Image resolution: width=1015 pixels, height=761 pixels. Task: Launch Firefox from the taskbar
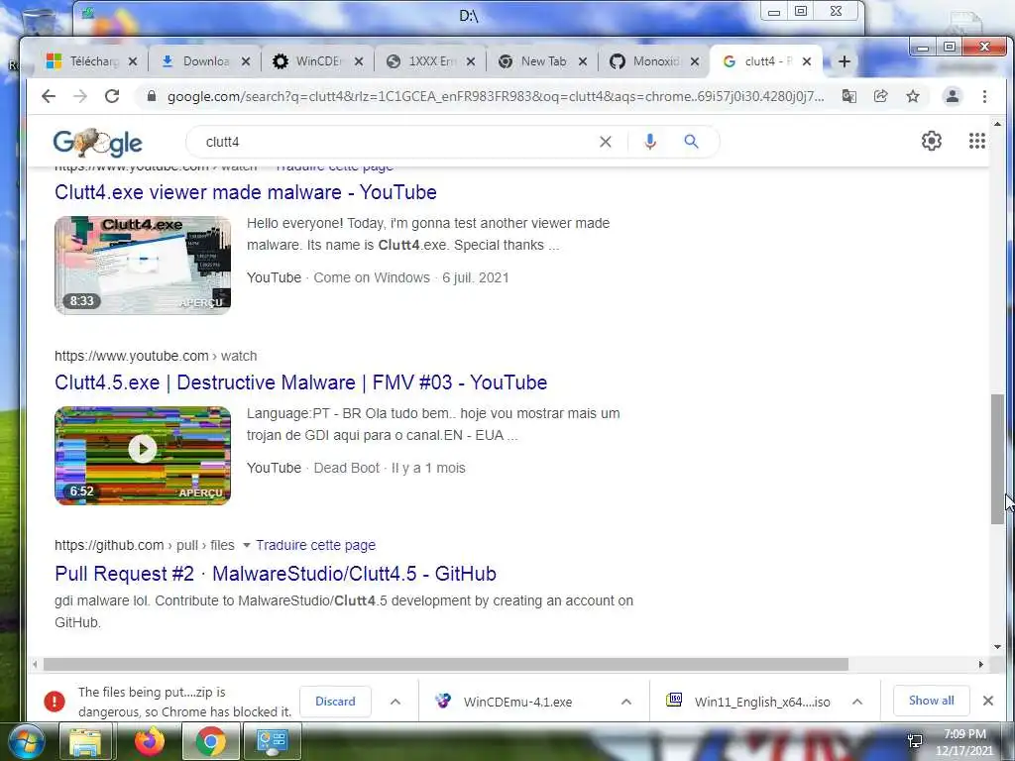[149, 741]
